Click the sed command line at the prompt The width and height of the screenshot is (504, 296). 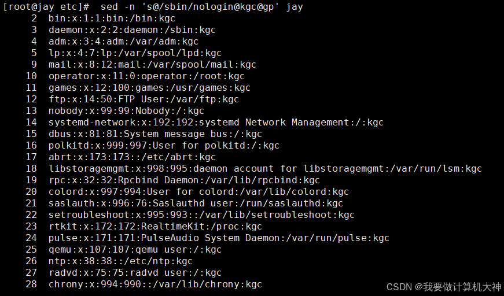pos(201,7)
